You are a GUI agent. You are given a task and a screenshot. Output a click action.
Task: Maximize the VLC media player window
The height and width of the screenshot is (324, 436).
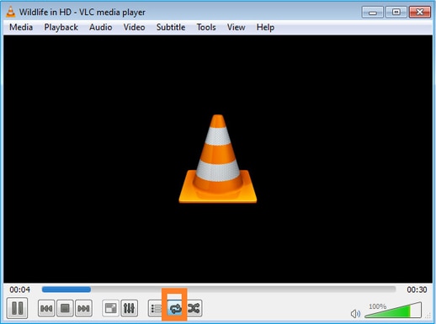[396, 13]
